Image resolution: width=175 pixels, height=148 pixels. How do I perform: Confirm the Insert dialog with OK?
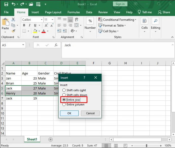pyautogui.click(x=69, y=113)
